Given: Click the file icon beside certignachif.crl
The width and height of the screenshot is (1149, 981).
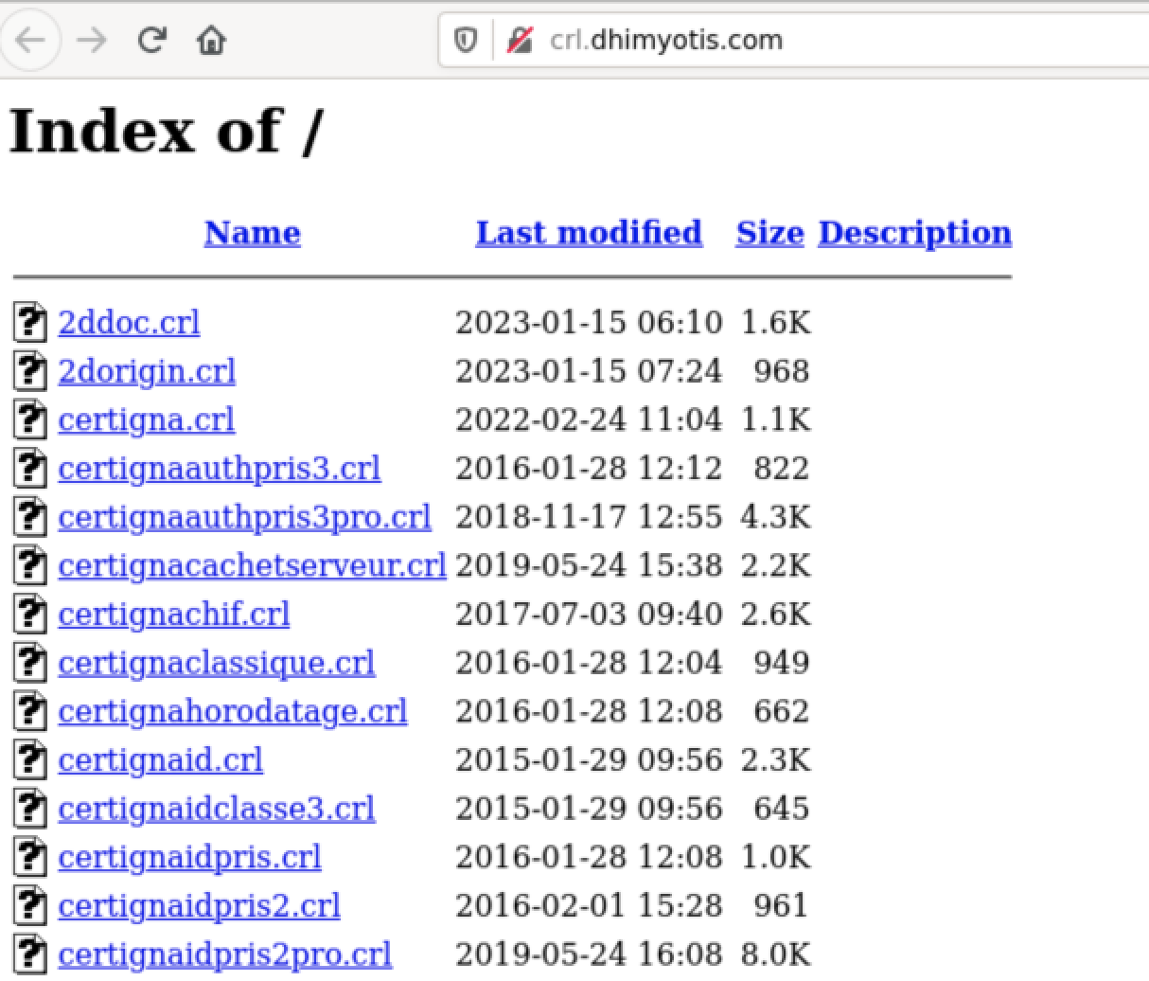Looking at the screenshot, I should pos(30,615).
